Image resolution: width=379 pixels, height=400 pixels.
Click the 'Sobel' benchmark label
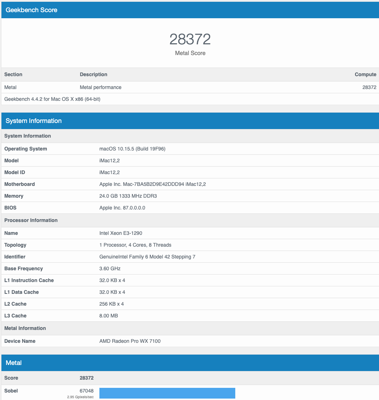(11, 391)
